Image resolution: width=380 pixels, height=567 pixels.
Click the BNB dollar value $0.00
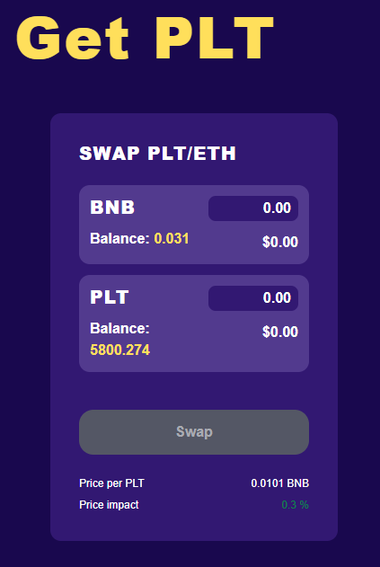pos(280,242)
